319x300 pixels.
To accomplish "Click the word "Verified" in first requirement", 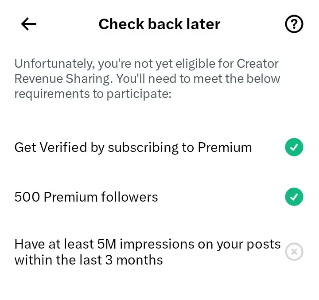I will coord(63,147).
